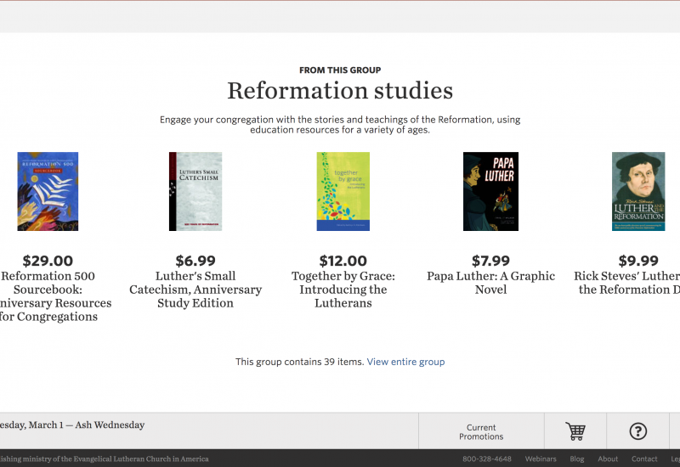Screen dimensions: 680x467
Task: Click Luther's Small Catechism title link
Action: coord(195,290)
